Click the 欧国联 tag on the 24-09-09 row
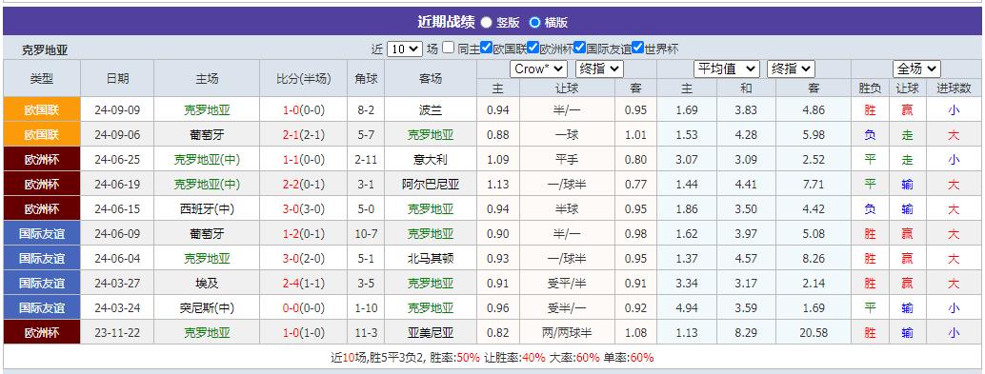Screen dimensions: 985x374 point(42,109)
